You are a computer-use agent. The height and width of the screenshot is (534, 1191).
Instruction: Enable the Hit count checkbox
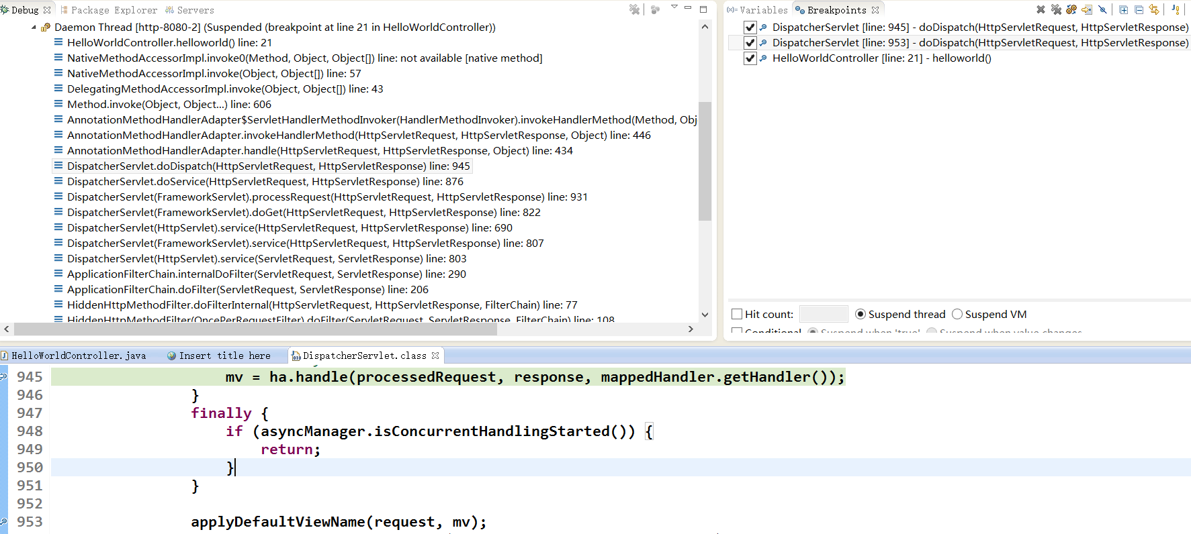pos(737,314)
